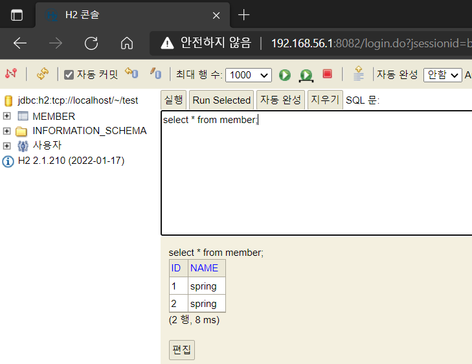
Task: Click the spring cell in row 1
Action: 207,286
